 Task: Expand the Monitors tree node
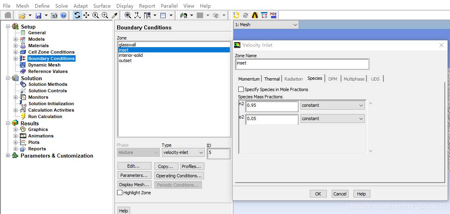click(x=15, y=97)
